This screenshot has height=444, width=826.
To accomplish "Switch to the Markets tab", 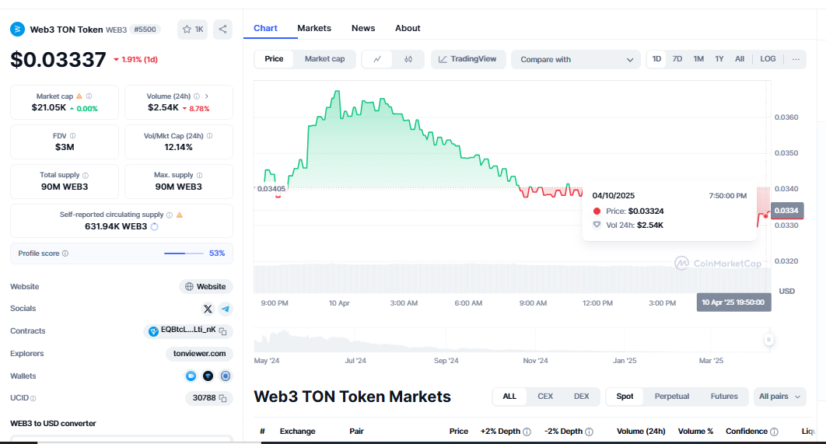I will coord(314,29).
